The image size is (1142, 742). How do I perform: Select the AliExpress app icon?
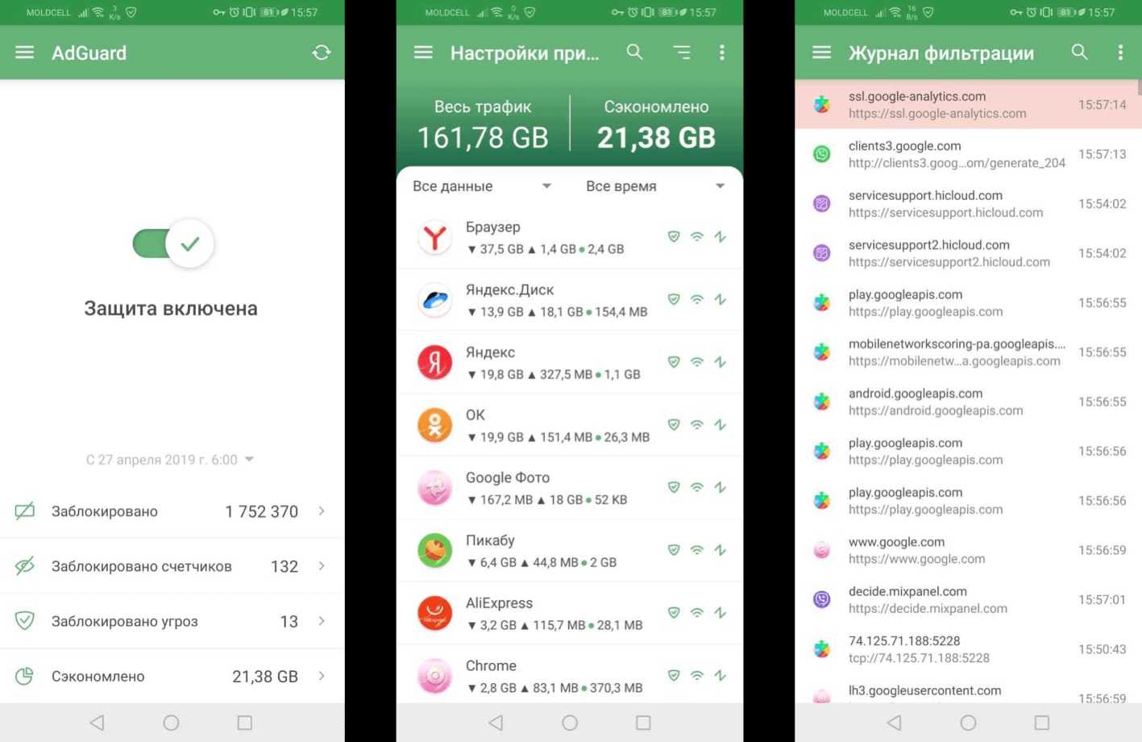pos(435,613)
